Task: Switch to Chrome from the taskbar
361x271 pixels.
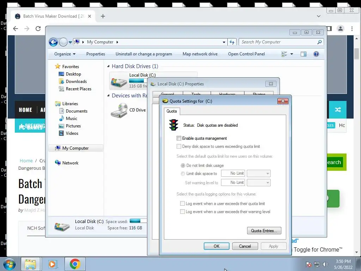Action: (x=75, y=264)
